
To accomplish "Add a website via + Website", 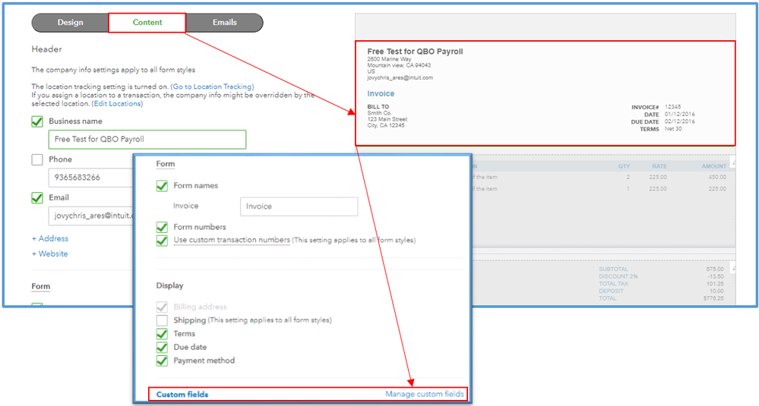I will [50, 253].
